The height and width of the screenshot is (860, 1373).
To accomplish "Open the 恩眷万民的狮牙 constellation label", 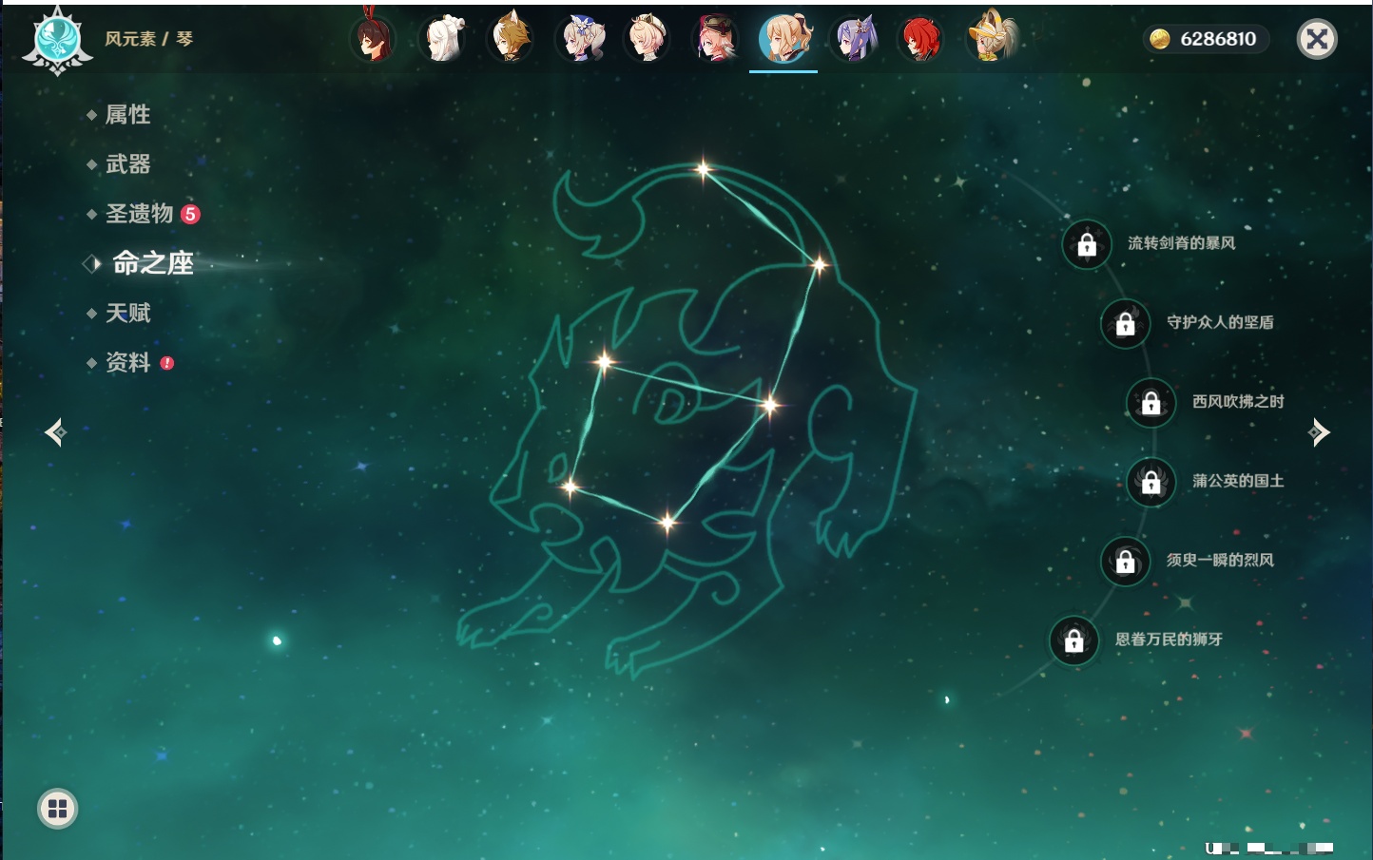I will click(1169, 639).
